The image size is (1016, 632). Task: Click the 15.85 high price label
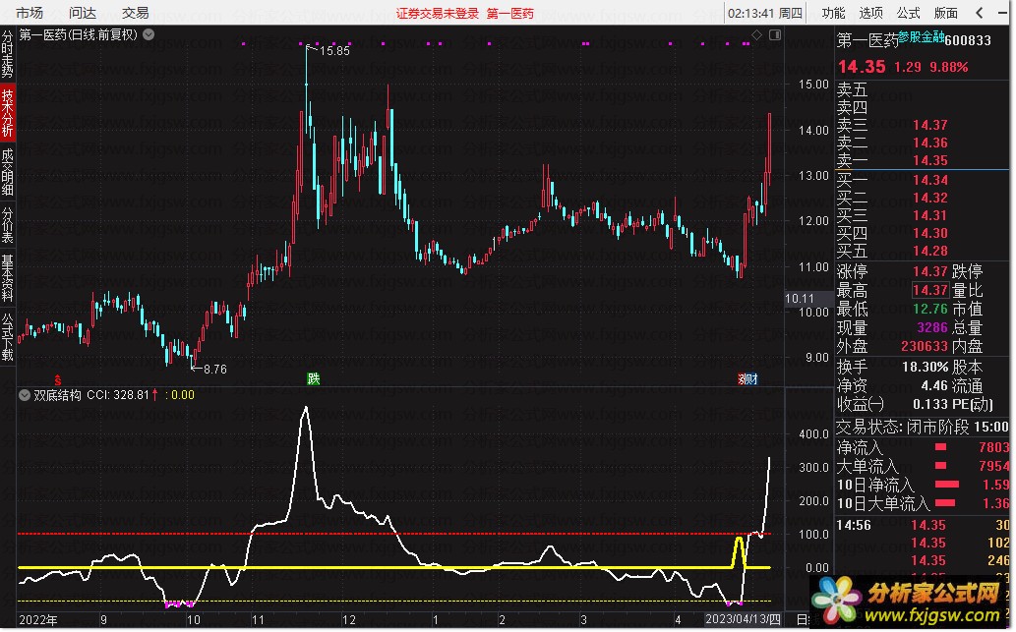[334, 50]
